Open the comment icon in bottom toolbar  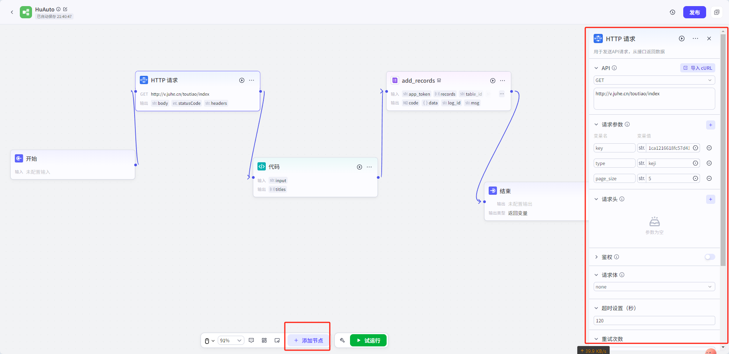click(251, 340)
